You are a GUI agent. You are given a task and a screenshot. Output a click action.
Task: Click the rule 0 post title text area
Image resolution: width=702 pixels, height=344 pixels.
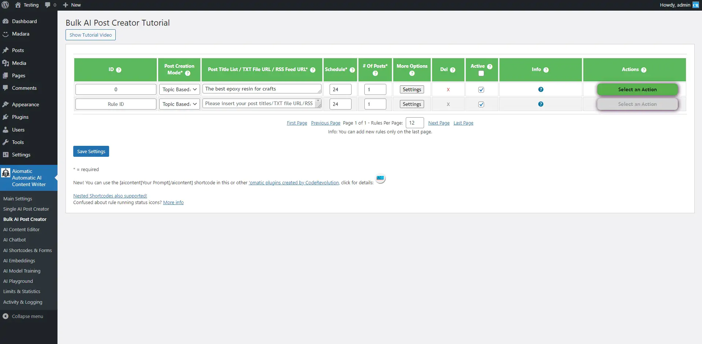[262, 89]
